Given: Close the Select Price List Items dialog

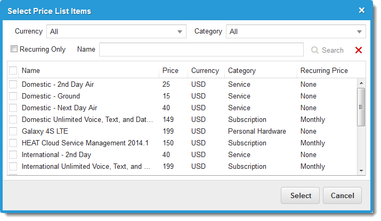Looking at the screenshot, I should pos(362,10).
